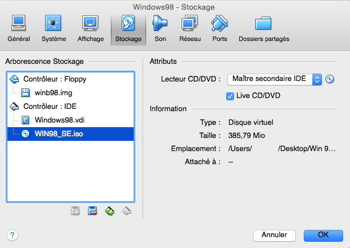
Task: Go to the Réseau tab
Action: click(190, 29)
